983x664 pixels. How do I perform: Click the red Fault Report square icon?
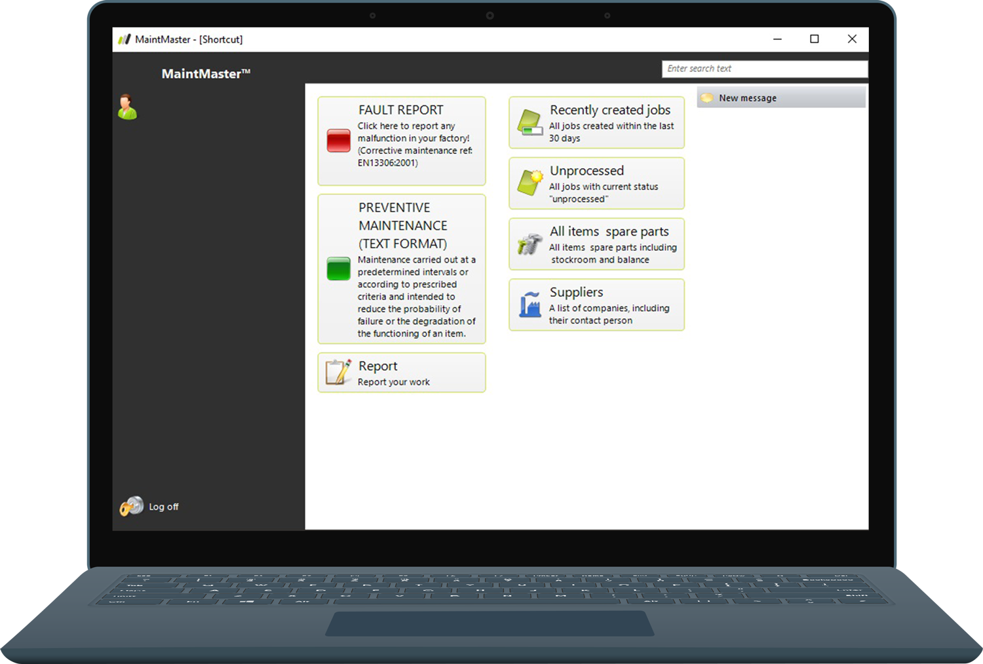pyautogui.click(x=339, y=141)
